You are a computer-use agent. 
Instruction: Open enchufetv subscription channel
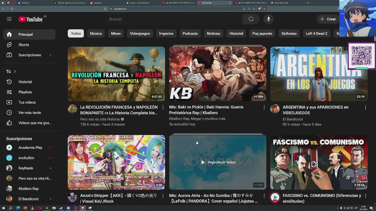coord(29,158)
